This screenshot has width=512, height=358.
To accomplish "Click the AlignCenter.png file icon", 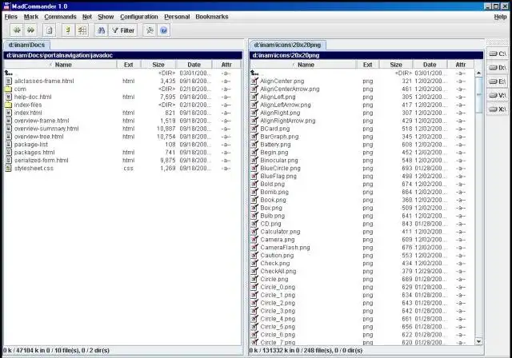I will (x=254, y=81).
